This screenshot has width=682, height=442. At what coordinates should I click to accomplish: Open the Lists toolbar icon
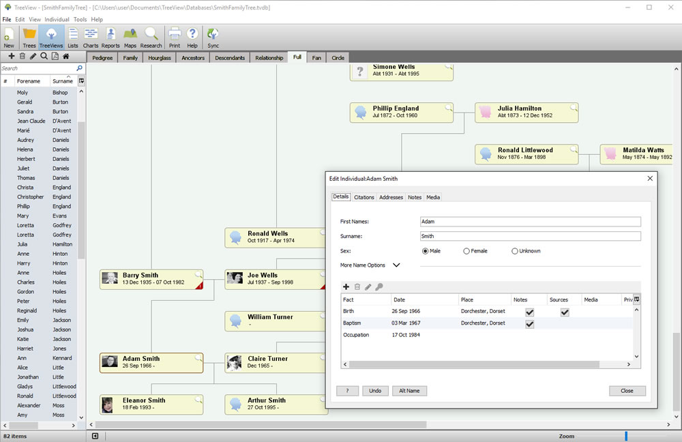point(73,38)
